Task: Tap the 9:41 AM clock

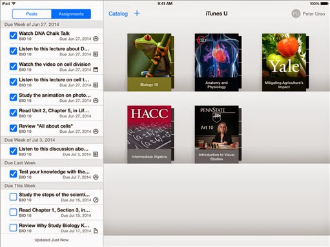Action: 165,3
